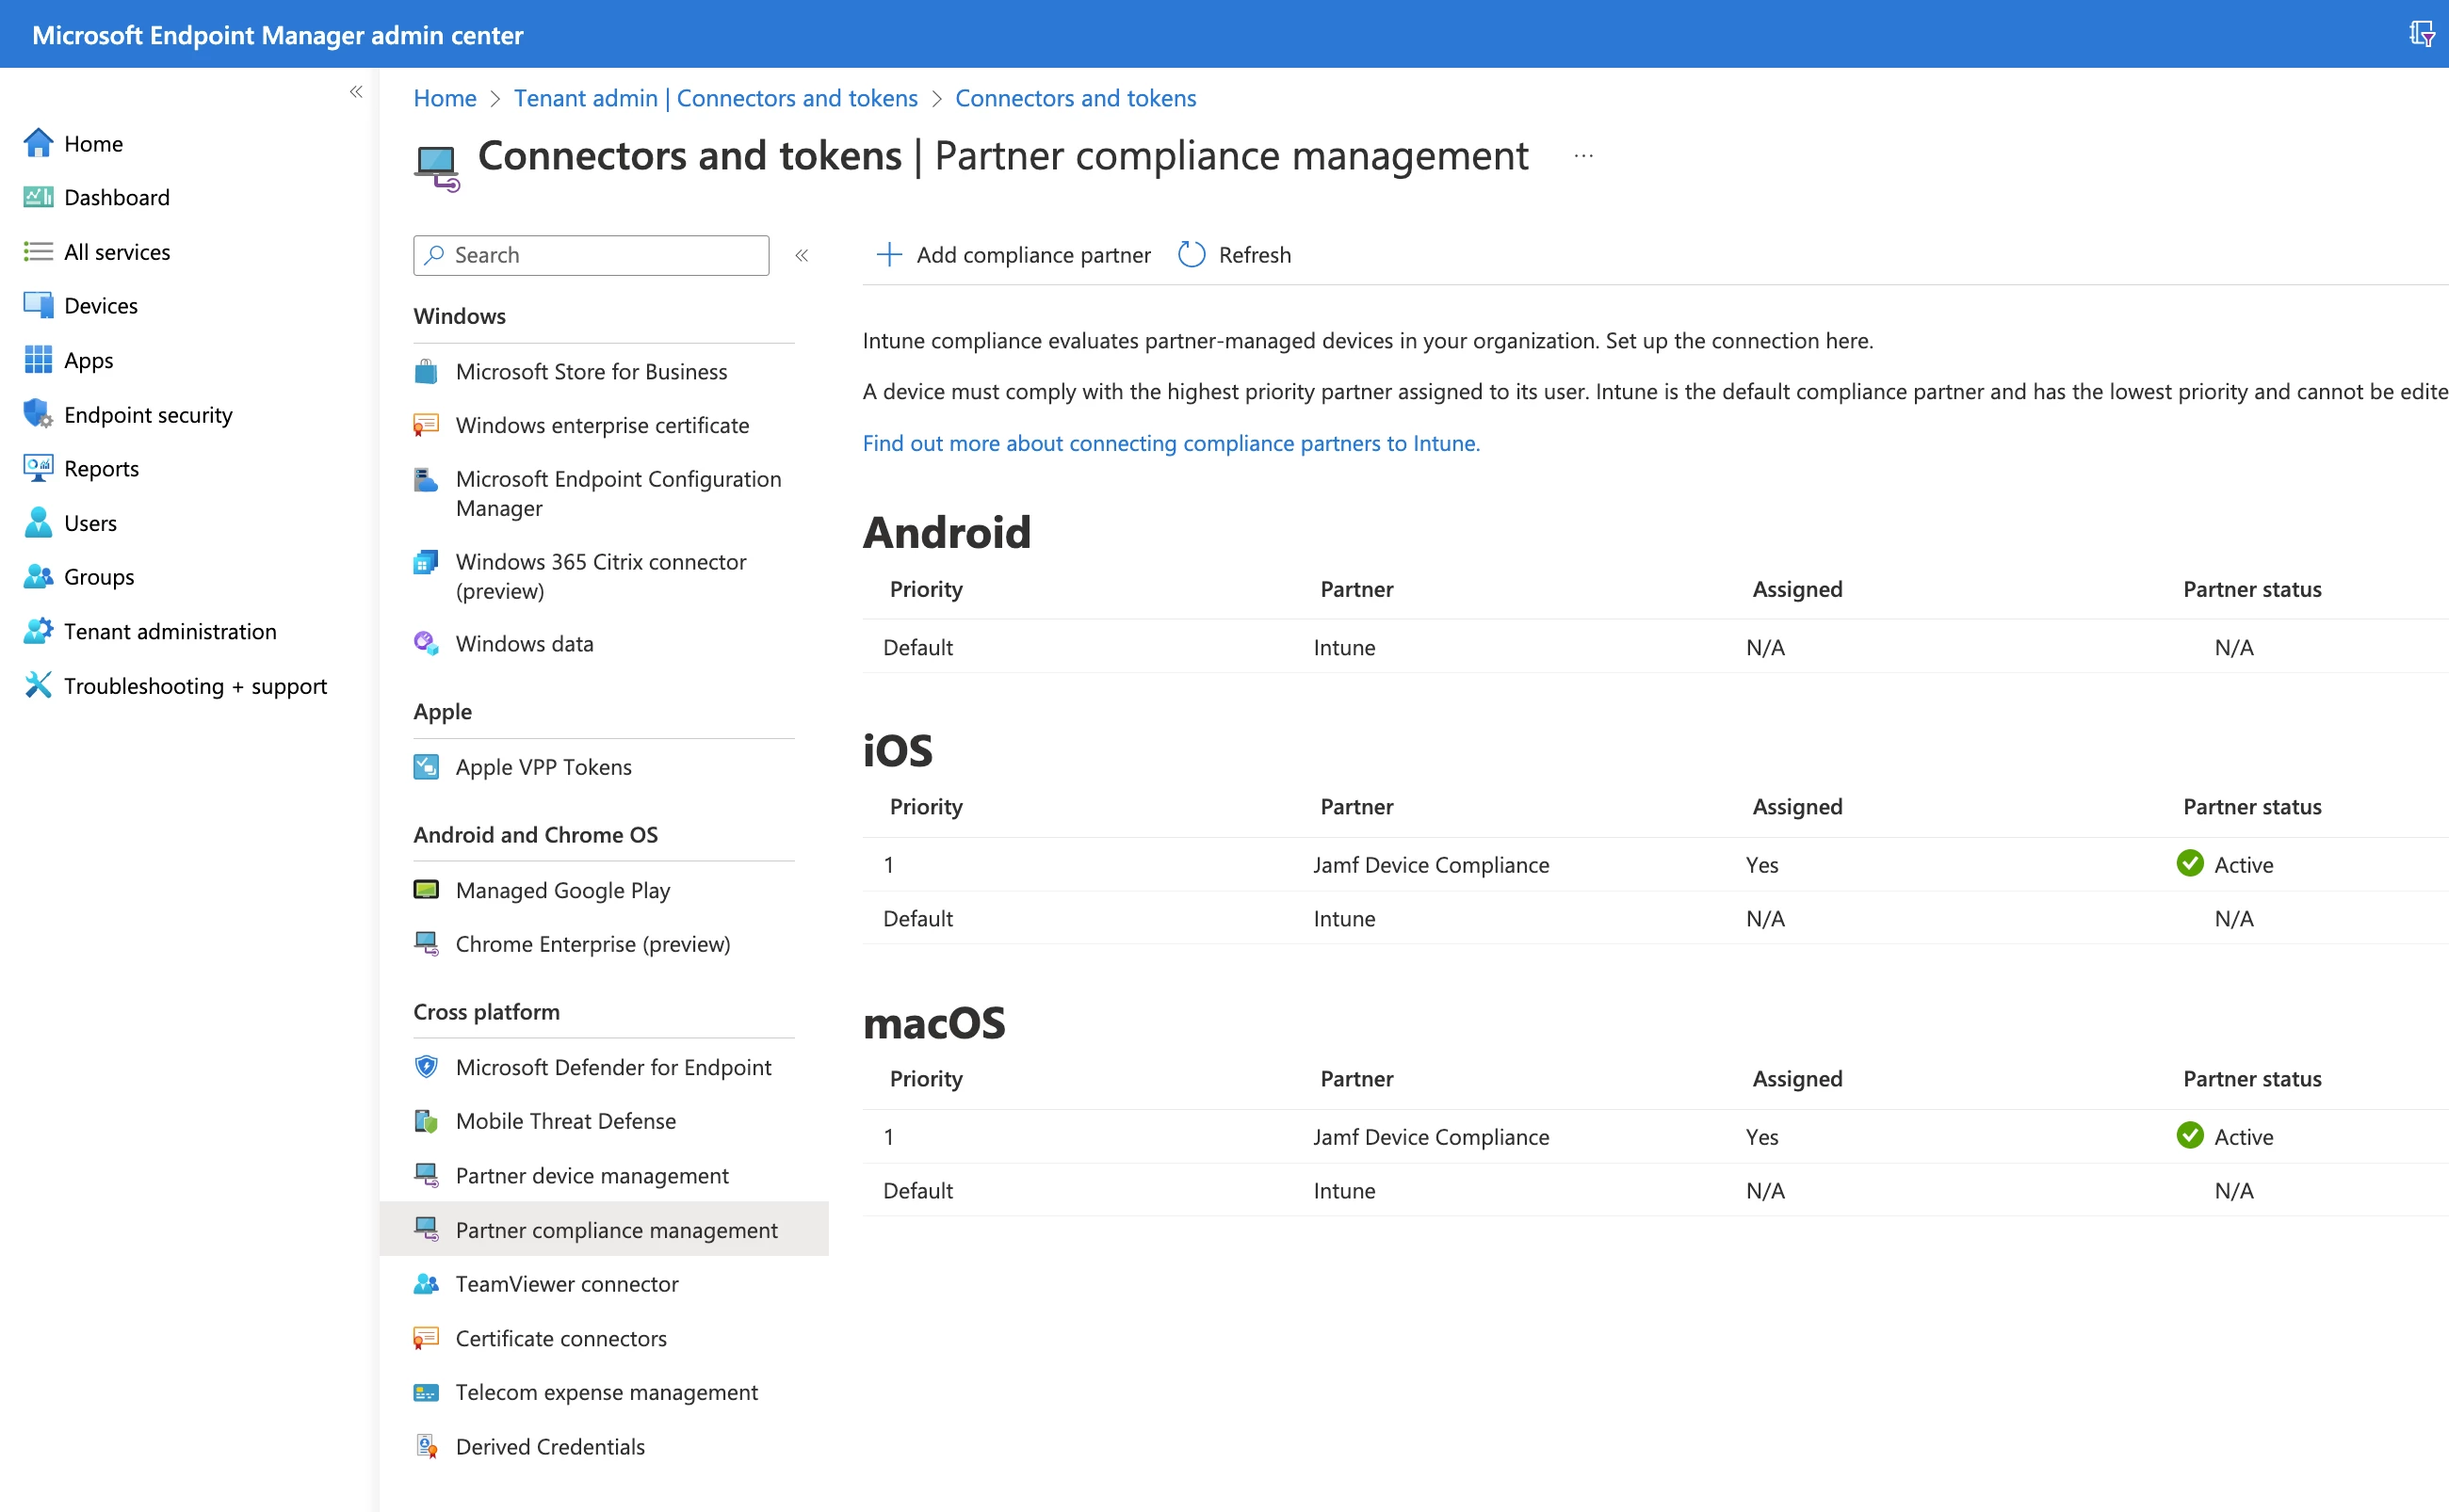Click the Troubleshooting + support wrench icon
The width and height of the screenshot is (2449, 1512).
[x=38, y=685]
